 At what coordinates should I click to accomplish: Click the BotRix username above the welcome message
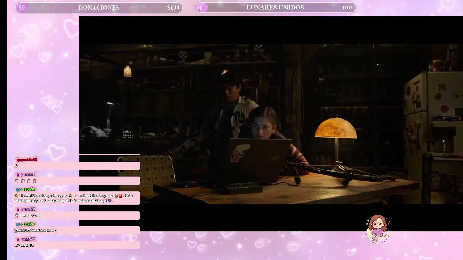[30, 190]
